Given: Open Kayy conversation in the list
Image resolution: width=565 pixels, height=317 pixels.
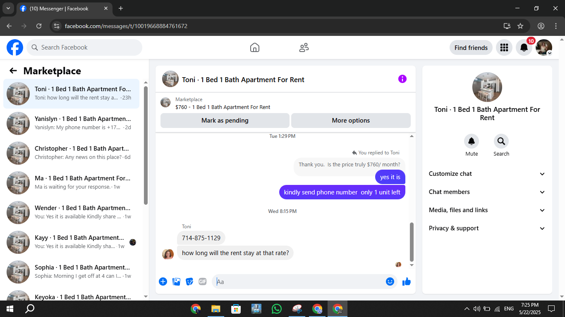Looking at the screenshot, I should pos(71,242).
